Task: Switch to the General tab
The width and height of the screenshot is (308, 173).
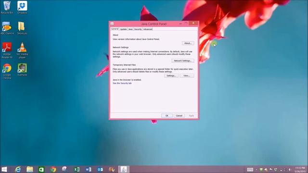Action: click(x=115, y=29)
